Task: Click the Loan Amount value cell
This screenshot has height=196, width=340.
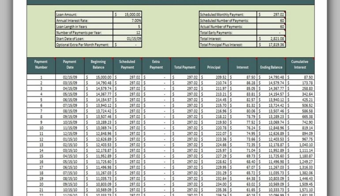Action: click(128, 15)
